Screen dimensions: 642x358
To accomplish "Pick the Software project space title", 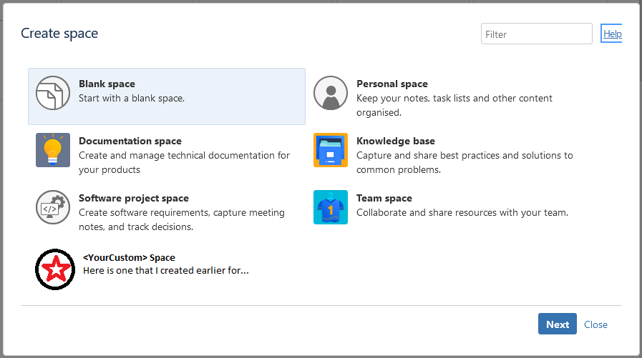I will click(133, 198).
